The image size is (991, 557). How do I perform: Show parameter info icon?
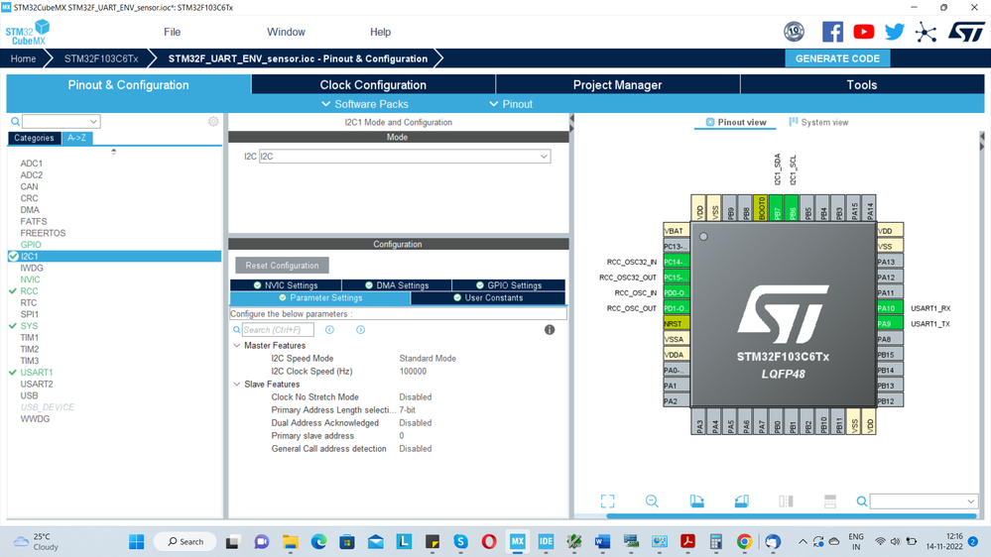click(x=550, y=330)
